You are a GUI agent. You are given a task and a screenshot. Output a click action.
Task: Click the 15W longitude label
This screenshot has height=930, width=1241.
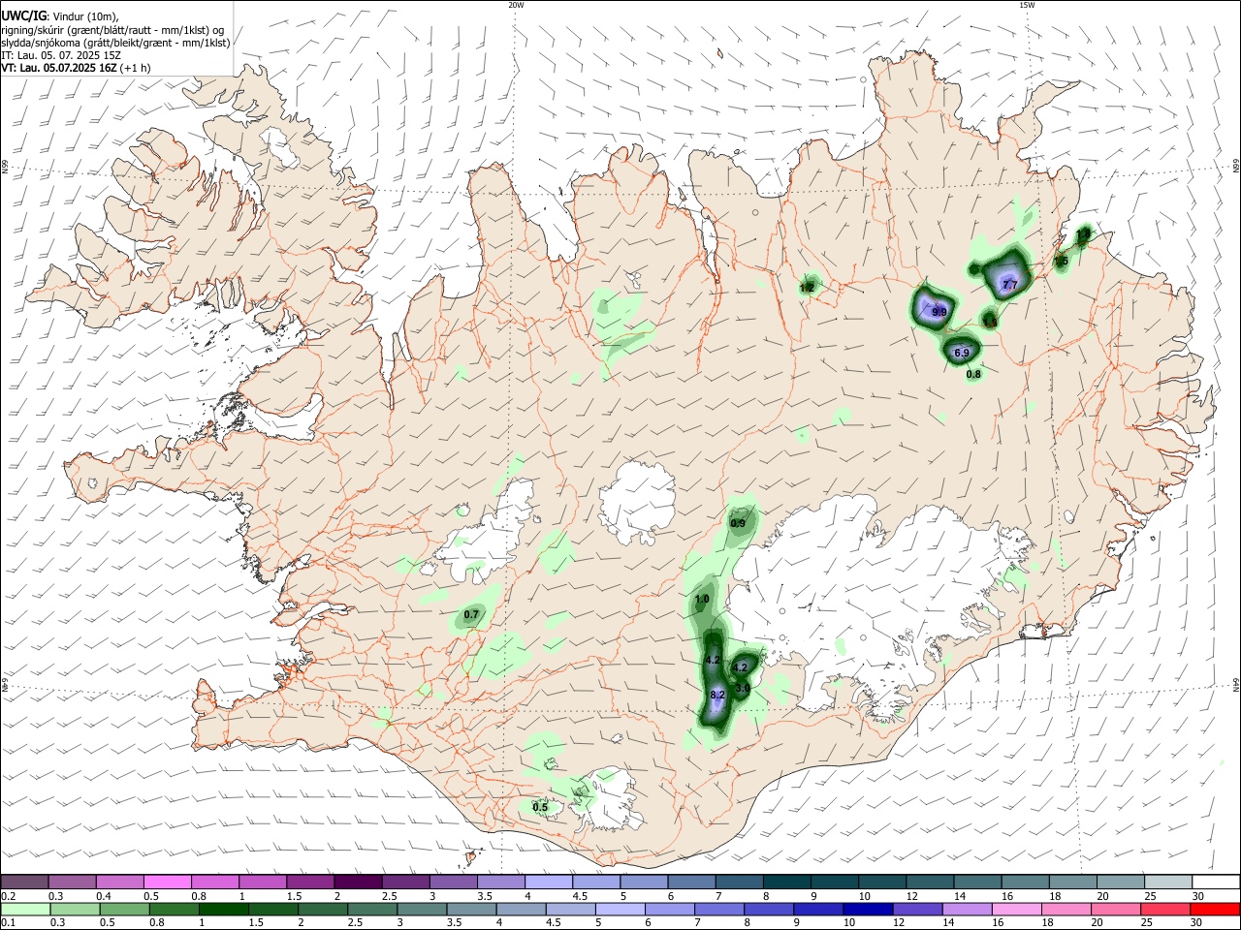point(1027,5)
